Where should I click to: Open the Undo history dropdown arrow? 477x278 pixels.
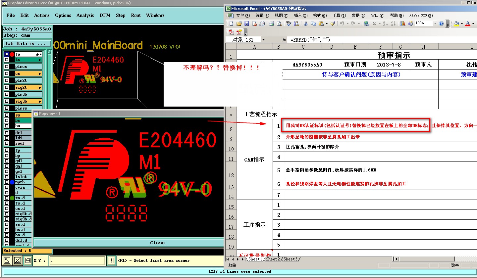[347, 23]
